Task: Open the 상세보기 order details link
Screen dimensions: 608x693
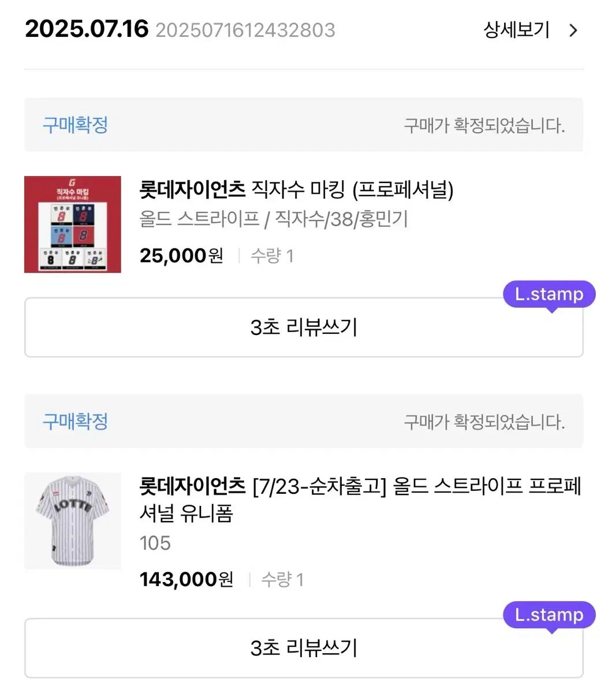Action: click(516, 29)
